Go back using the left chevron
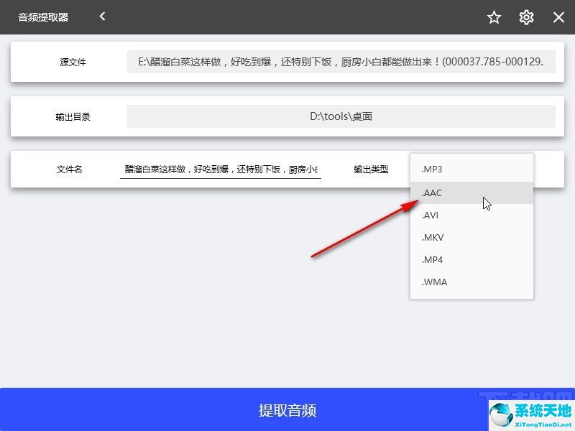 pyautogui.click(x=102, y=17)
